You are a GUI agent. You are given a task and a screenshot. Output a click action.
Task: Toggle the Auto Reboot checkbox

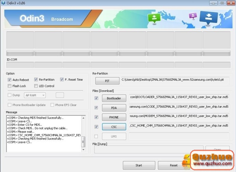pos(10,80)
